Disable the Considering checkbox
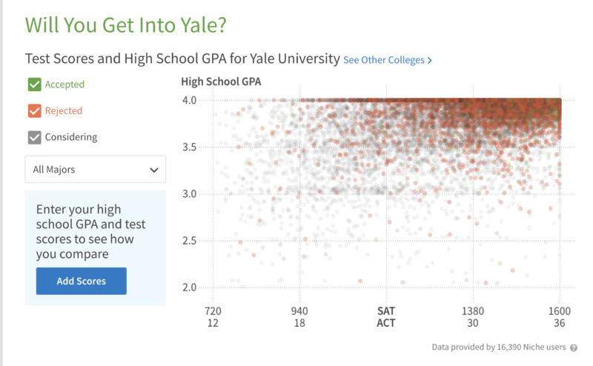This screenshot has height=366, width=593. [34, 137]
